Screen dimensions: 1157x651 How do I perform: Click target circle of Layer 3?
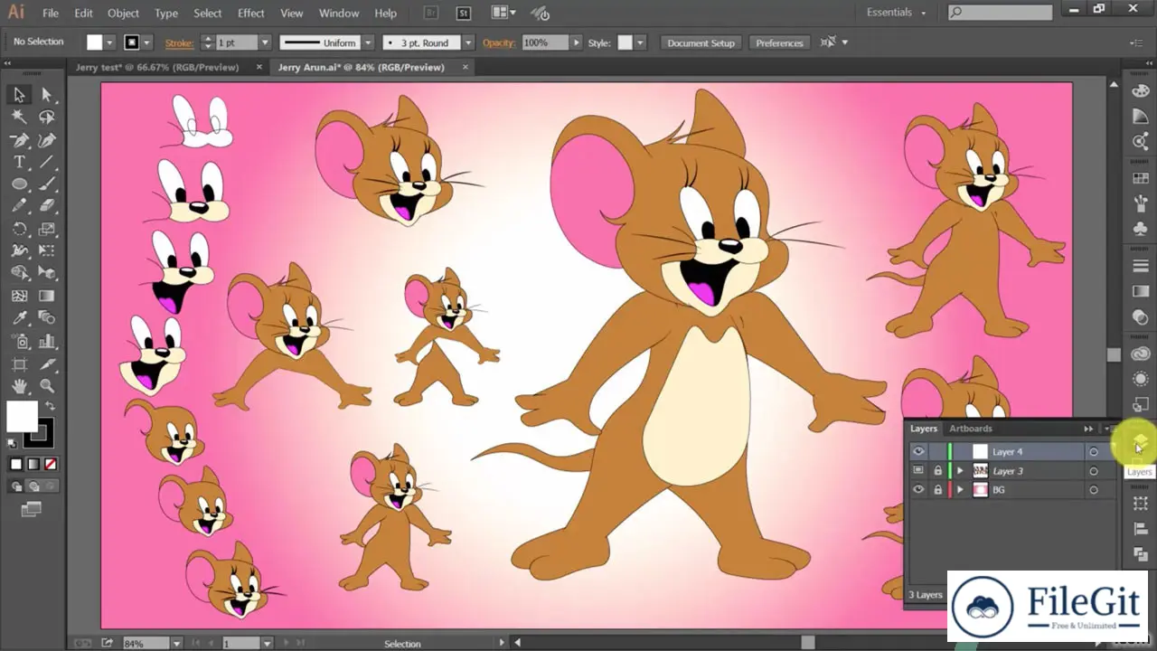click(x=1093, y=470)
